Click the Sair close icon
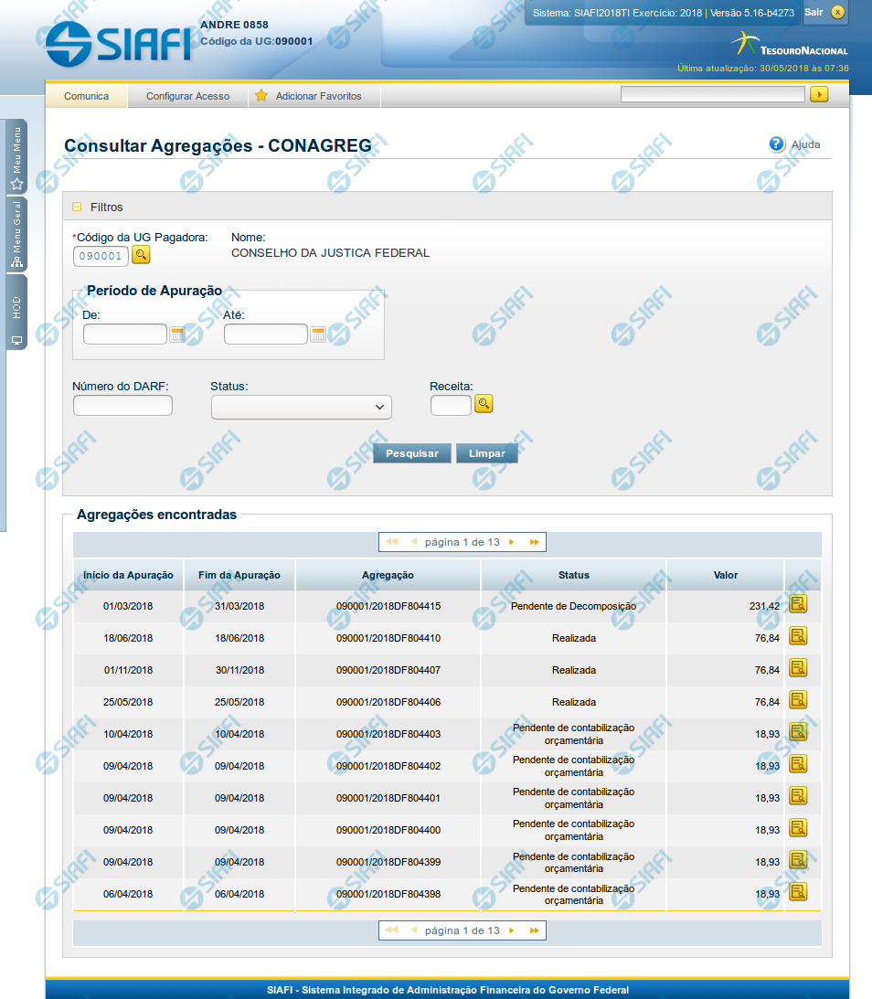This screenshot has height=999, width=872. click(x=837, y=12)
